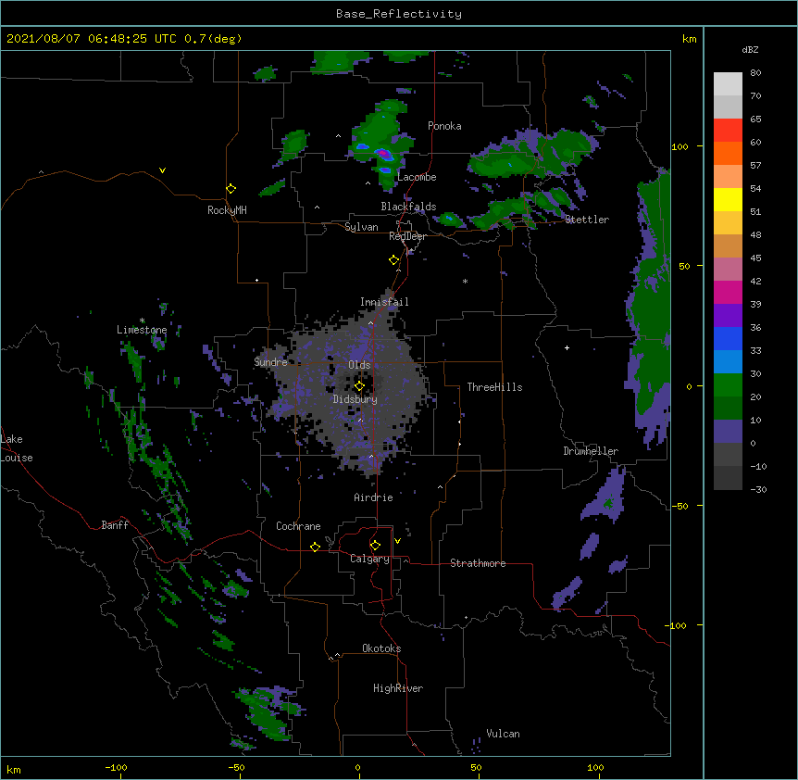Click the yellow diamond marker near RockyMH

231,189
